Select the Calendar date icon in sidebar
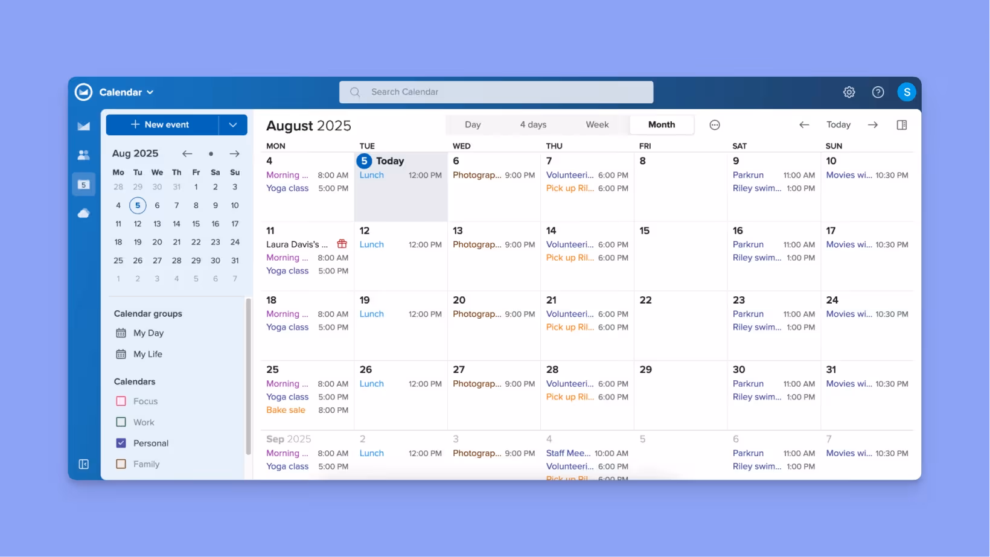Image resolution: width=990 pixels, height=557 pixels. [83, 184]
